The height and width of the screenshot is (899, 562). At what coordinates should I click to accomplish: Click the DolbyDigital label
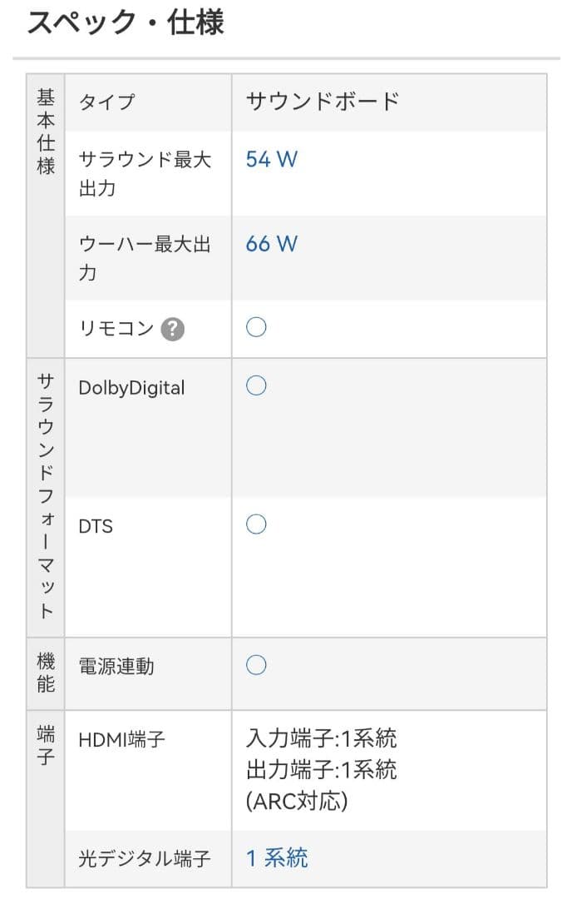point(131,388)
